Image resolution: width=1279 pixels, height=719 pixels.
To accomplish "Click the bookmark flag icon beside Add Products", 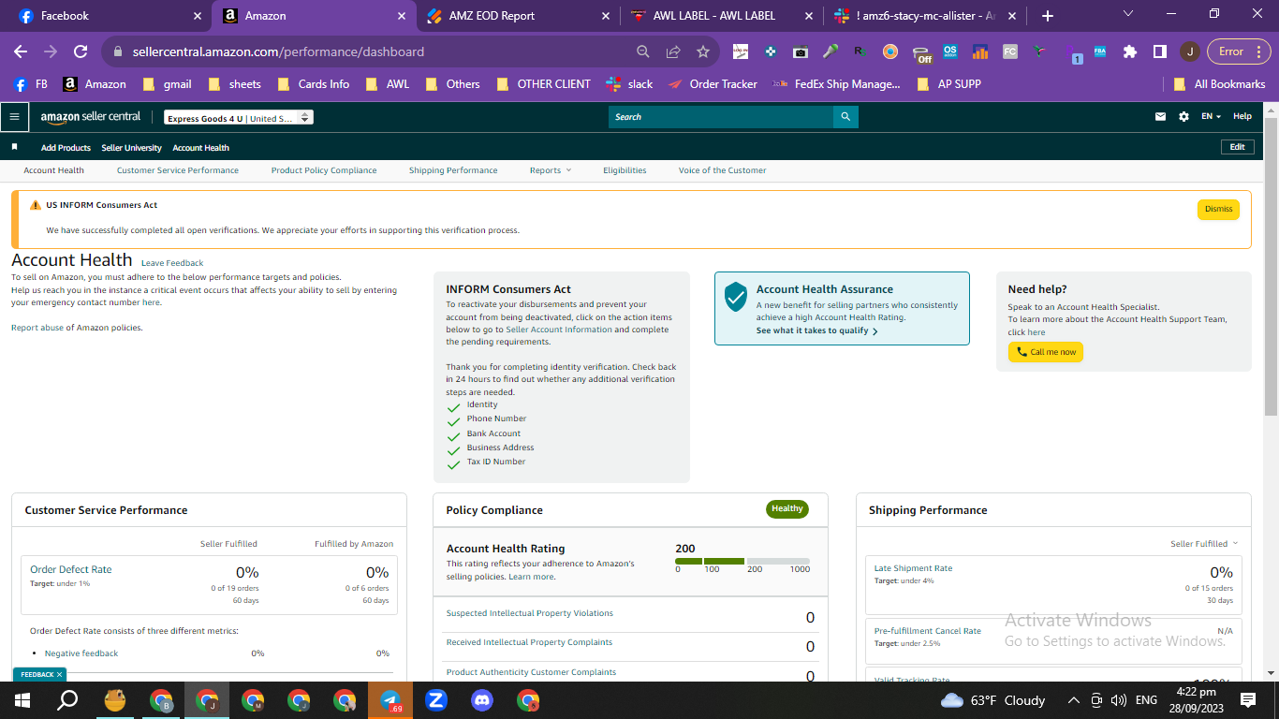I will click(x=14, y=147).
